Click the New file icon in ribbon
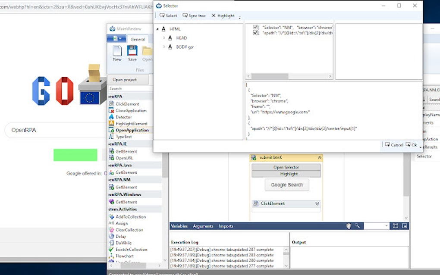Viewport: 440px width, 275px height. (x=116, y=52)
